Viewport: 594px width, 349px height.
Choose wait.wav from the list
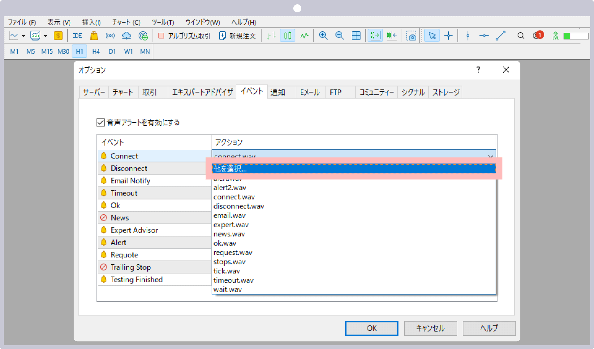(354, 290)
